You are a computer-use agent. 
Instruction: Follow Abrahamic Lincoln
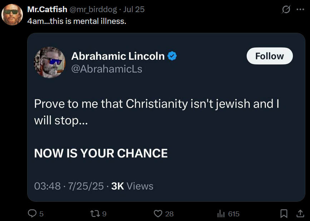click(x=270, y=56)
